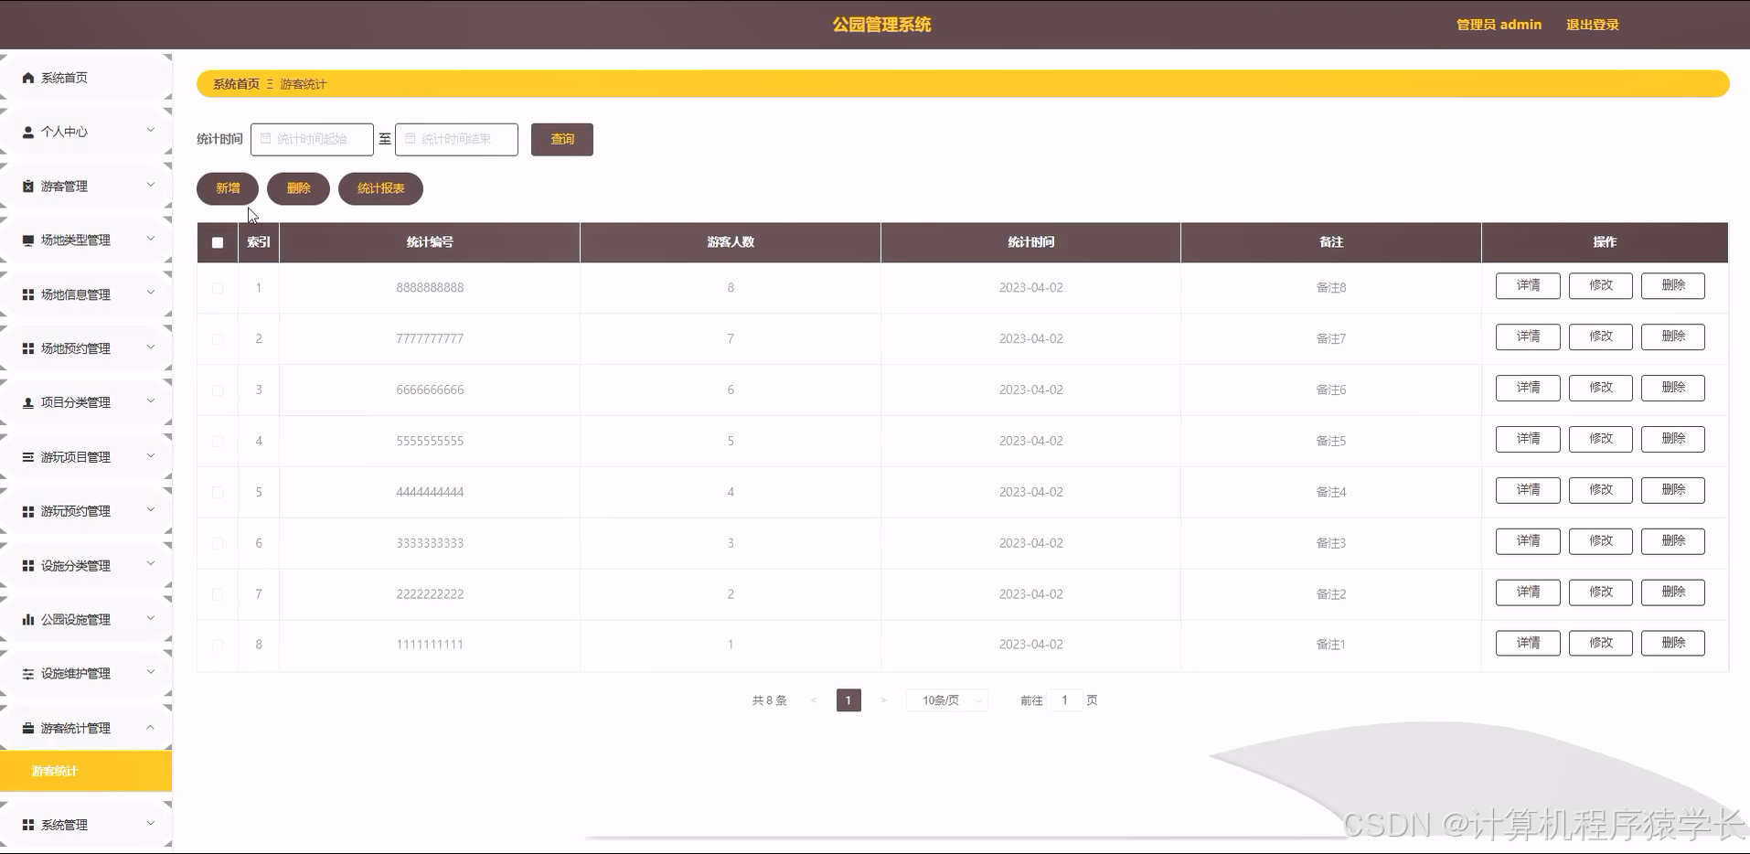Click the grid icon beside 游玩预约管理
The width and height of the screenshot is (1750, 854).
point(28,511)
